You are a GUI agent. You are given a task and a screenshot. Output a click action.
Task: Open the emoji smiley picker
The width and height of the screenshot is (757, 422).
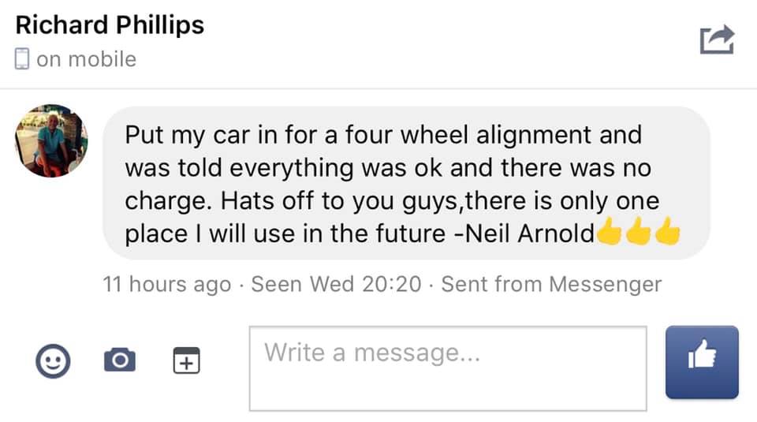tap(53, 361)
